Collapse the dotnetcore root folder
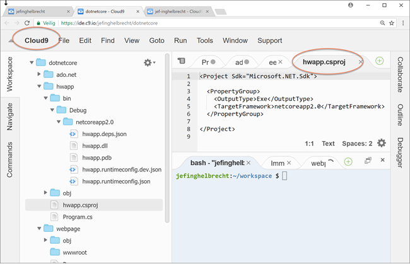The height and width of the screenshot is (264, 410). 32,62
